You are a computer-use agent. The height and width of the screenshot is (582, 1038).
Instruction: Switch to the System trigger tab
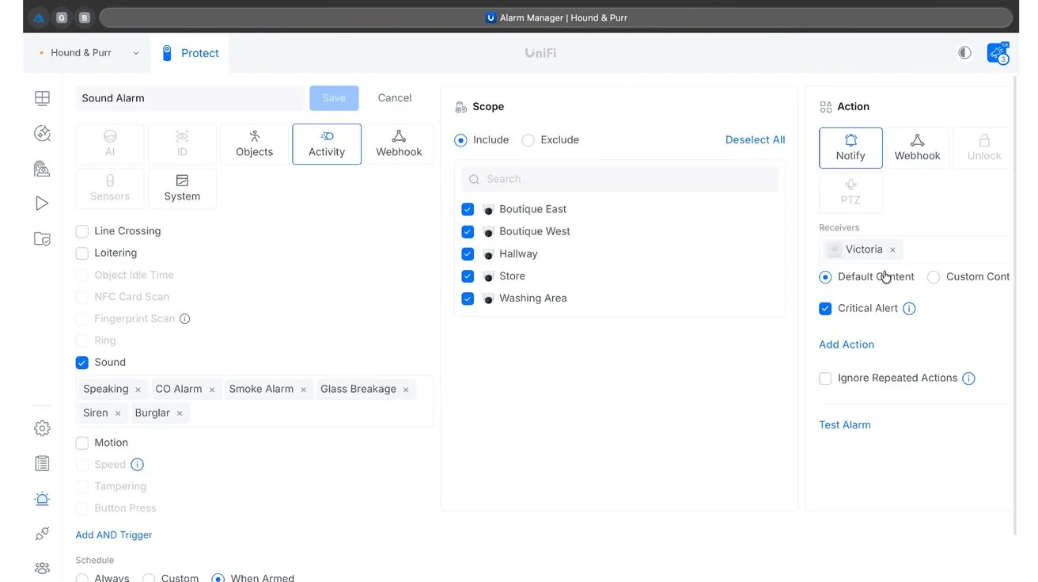click(x=182, y=188)
